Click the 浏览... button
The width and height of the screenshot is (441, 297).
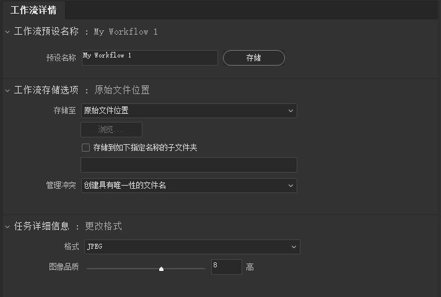click(x=111, y=129)
